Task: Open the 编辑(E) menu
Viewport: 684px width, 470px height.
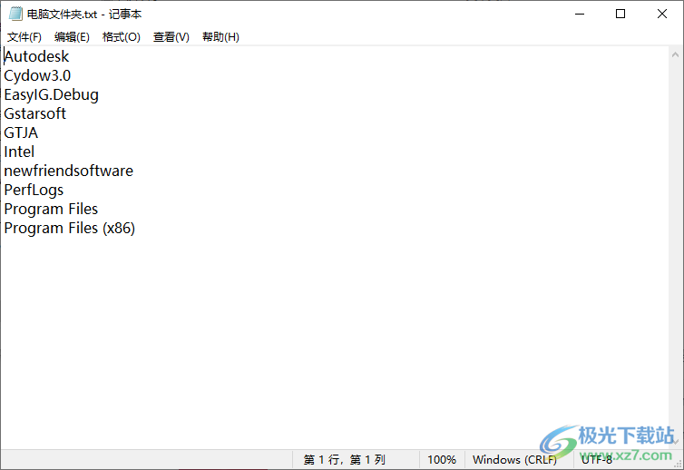Action: pos(72,37)
